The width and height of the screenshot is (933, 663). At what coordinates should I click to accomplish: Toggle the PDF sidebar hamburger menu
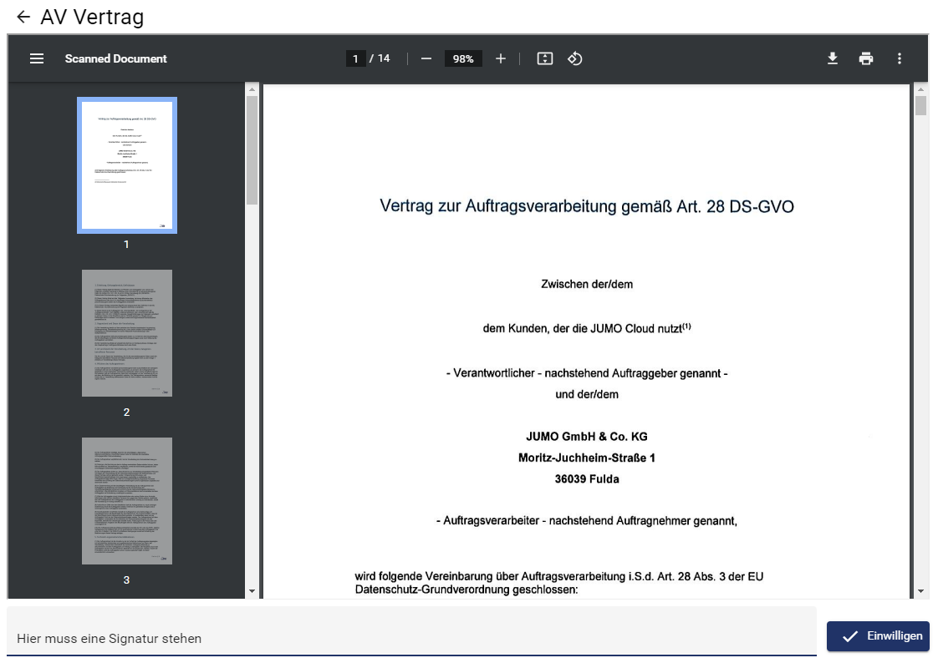click(x=37, y=58)
